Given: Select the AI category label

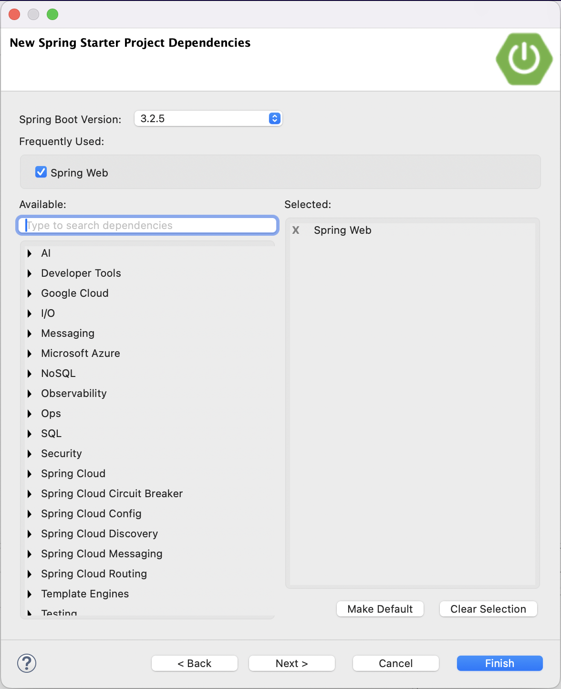Looking at the screenshot, I should tap(46, 253).
